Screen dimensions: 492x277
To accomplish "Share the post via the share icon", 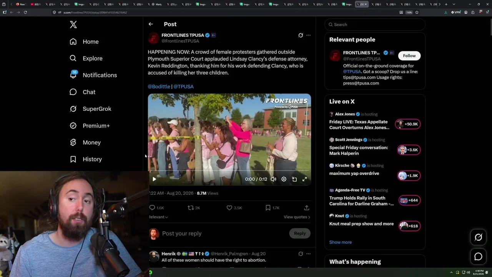I will (307, 208).
